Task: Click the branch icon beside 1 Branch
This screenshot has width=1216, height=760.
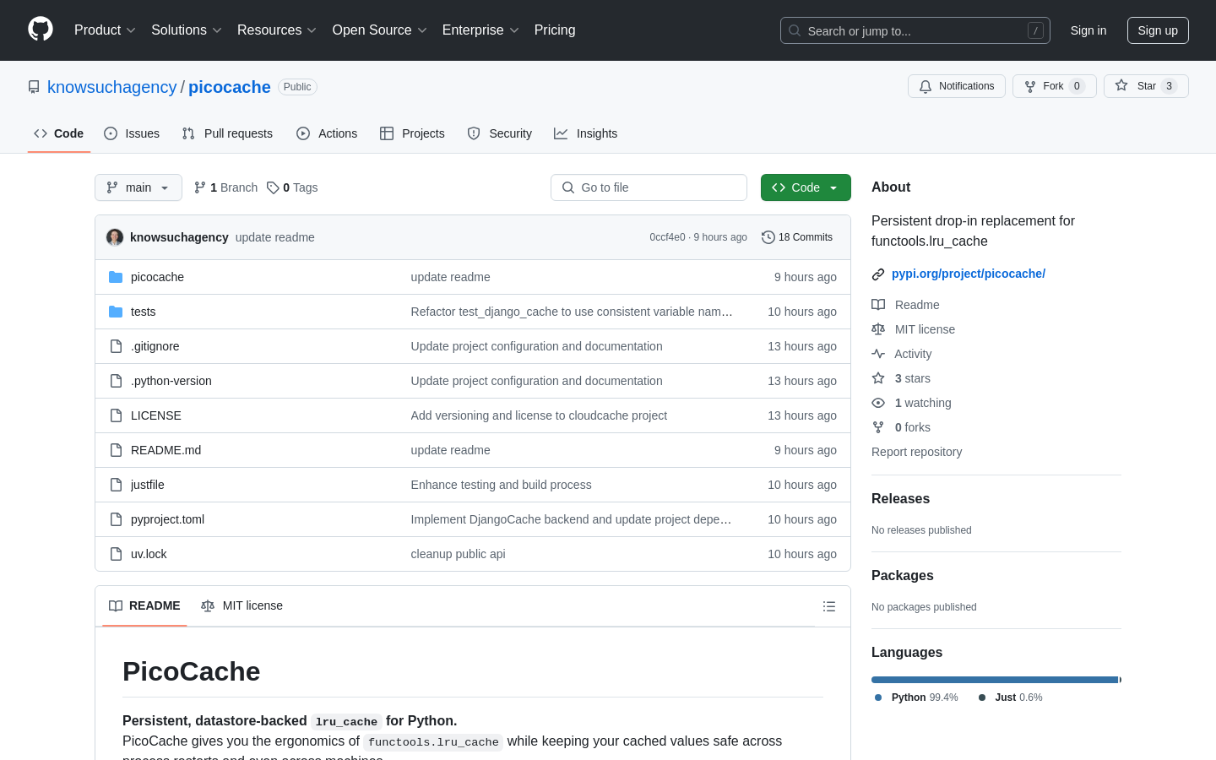Action: point(200,187)
